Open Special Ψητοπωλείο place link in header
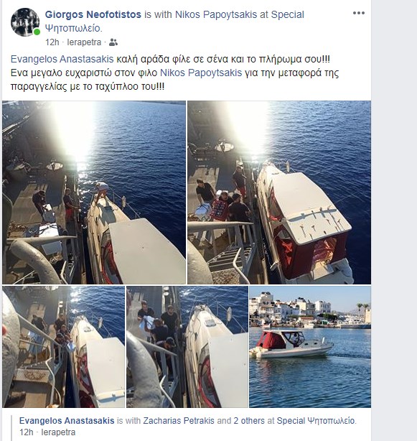 tap(174, 22)
